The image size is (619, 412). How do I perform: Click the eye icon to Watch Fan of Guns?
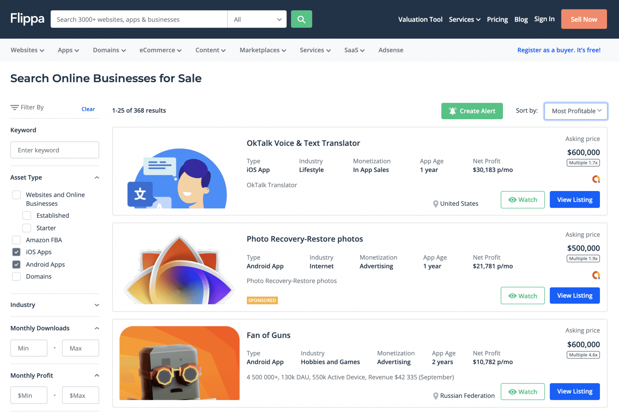(512, 392)
